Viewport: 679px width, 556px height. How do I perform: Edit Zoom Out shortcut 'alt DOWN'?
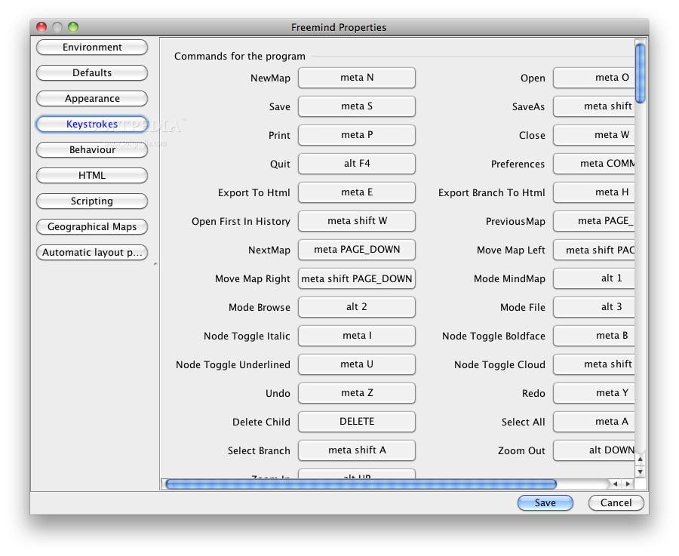coord(595,450)
